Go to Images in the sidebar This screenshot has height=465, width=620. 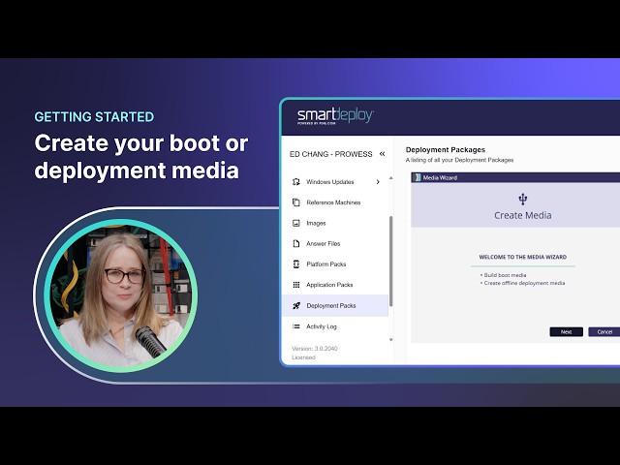click(x=335, y=223)
